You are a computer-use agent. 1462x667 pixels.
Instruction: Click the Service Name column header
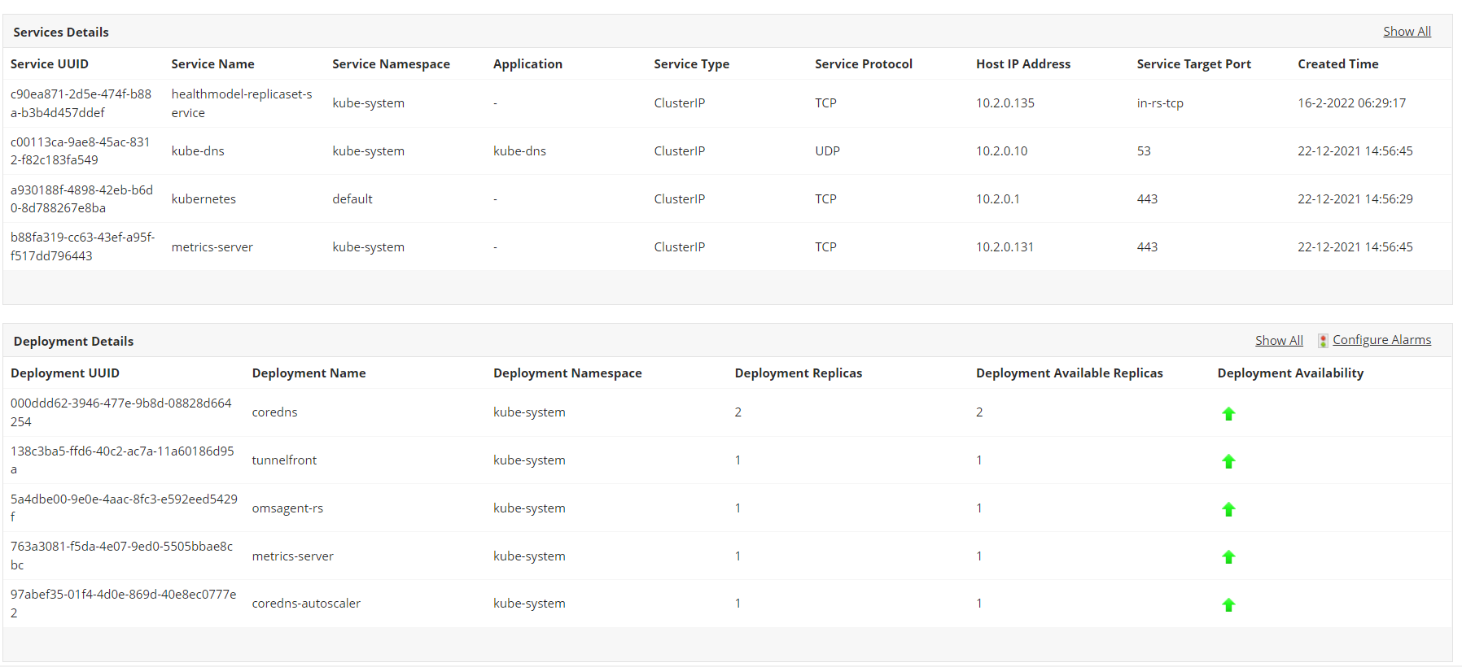(x=212, y=64)
